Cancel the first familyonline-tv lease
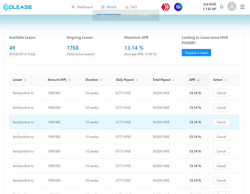This screenshot has width=250, height=194. click(221, 93)
